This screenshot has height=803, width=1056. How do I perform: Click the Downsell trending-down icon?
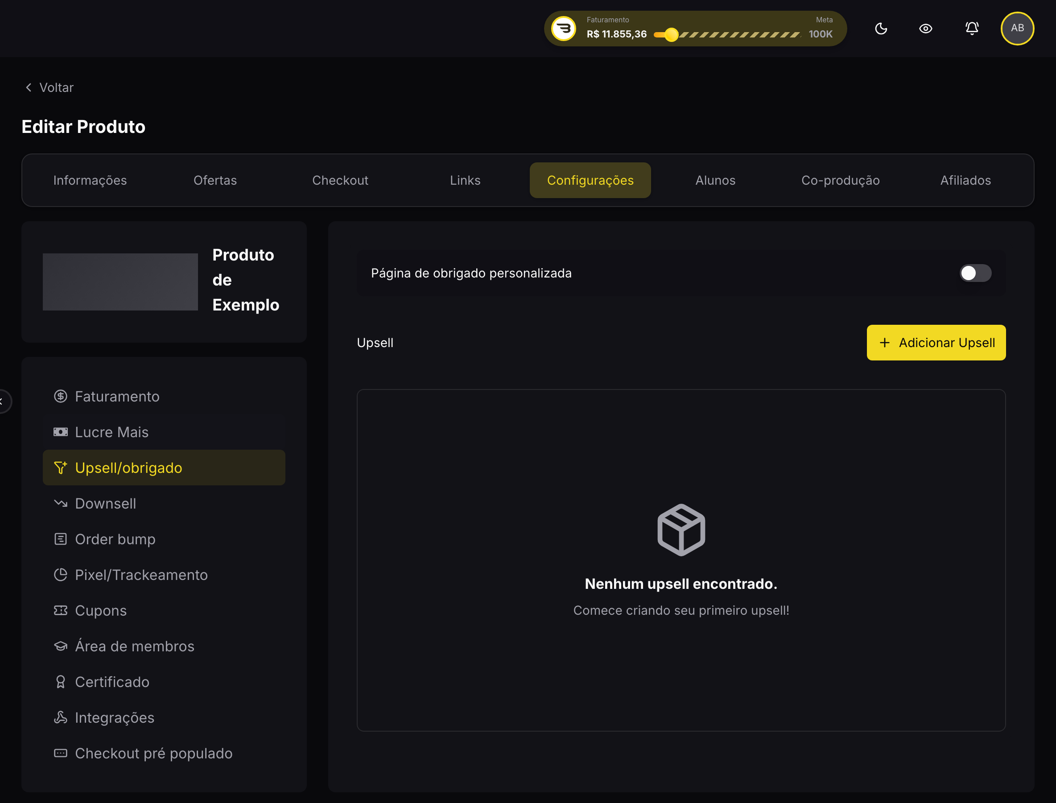(x=61, y=503)
